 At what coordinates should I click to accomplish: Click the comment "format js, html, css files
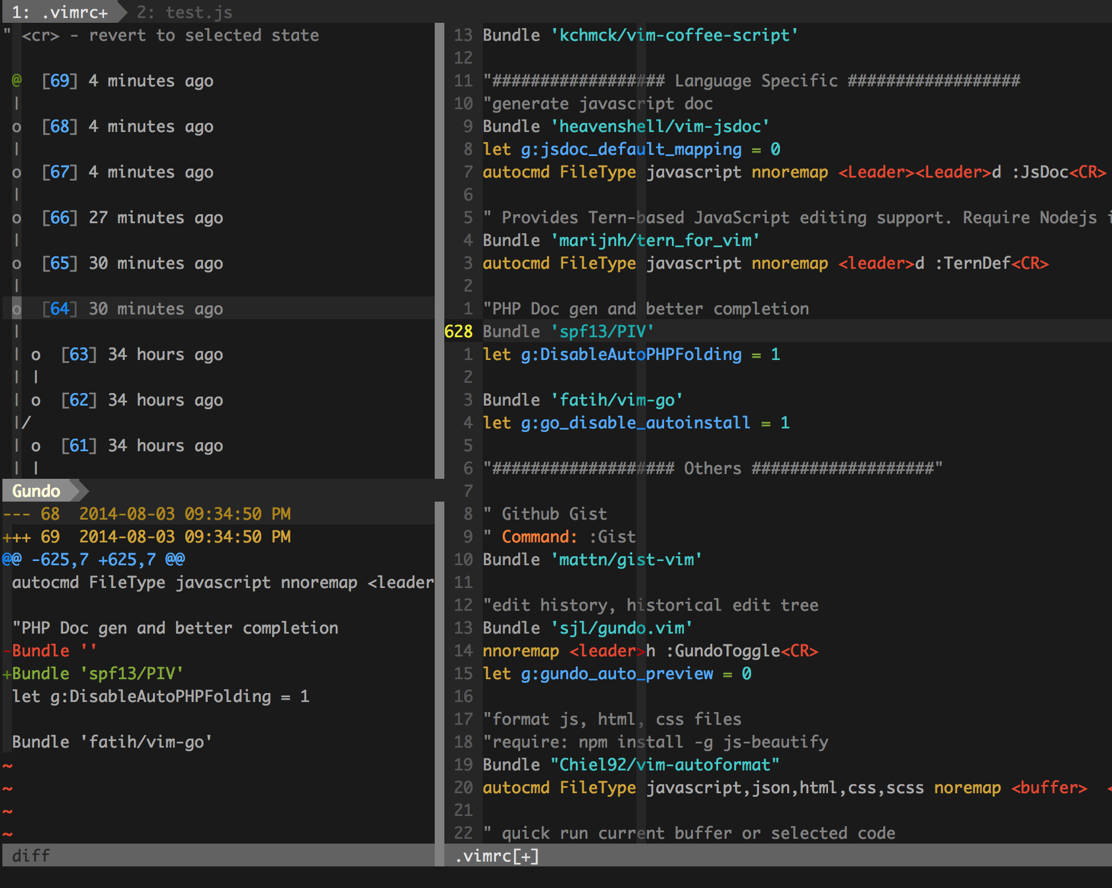point(612,719)
